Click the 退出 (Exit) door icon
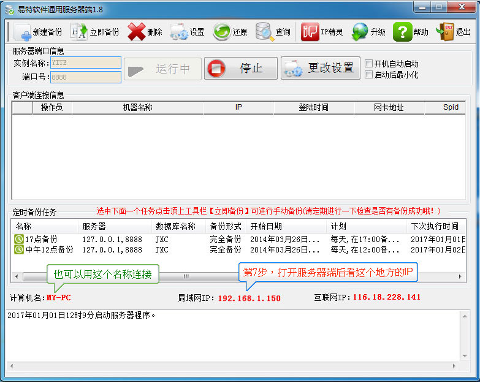 click(444, 32)
